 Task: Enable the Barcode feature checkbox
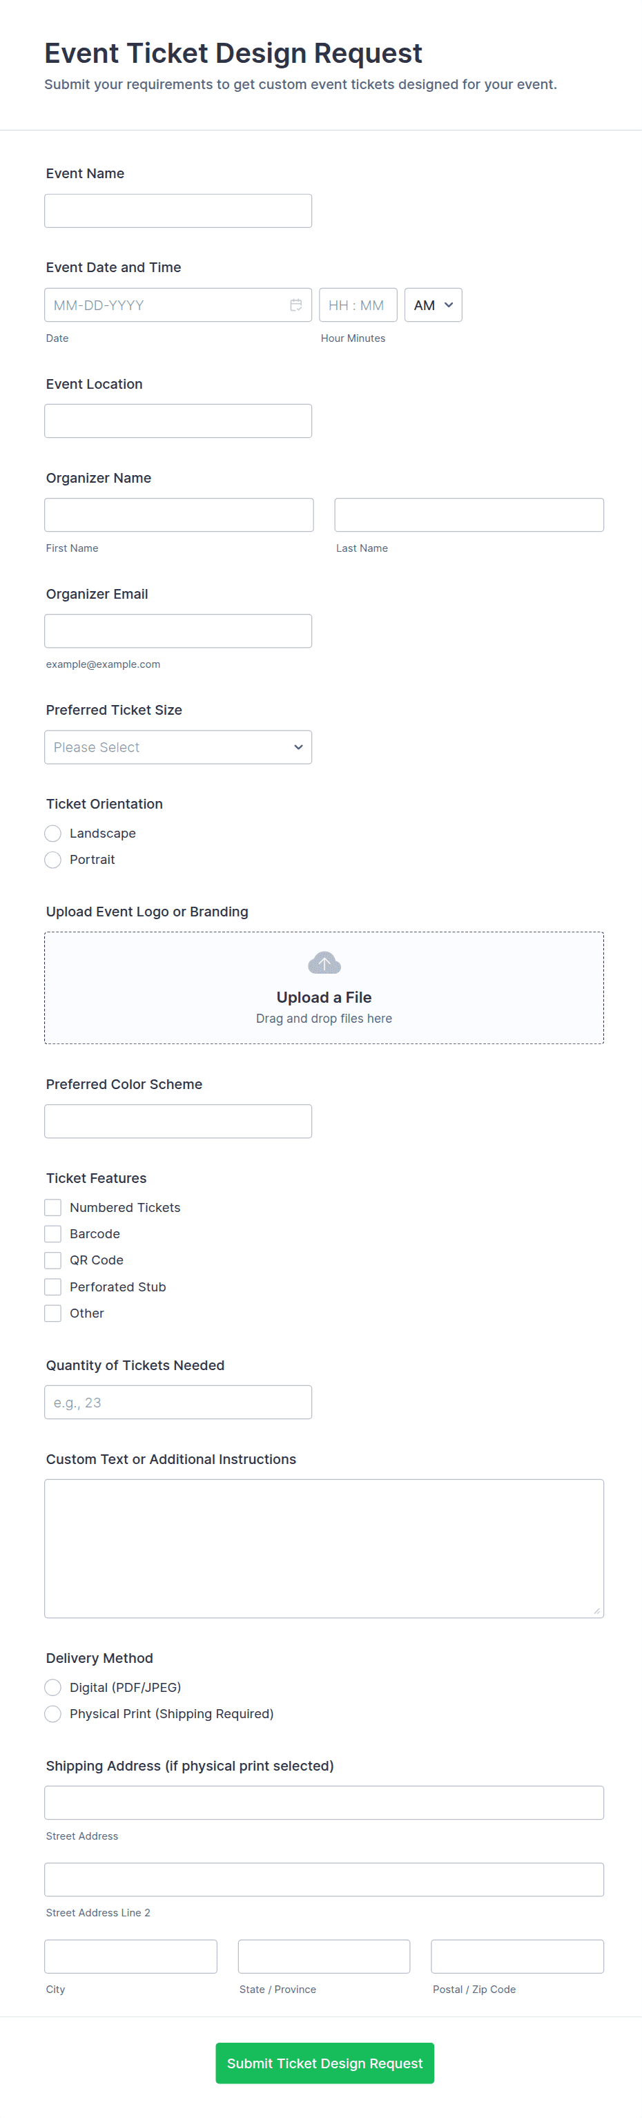tap(53, 1233)
